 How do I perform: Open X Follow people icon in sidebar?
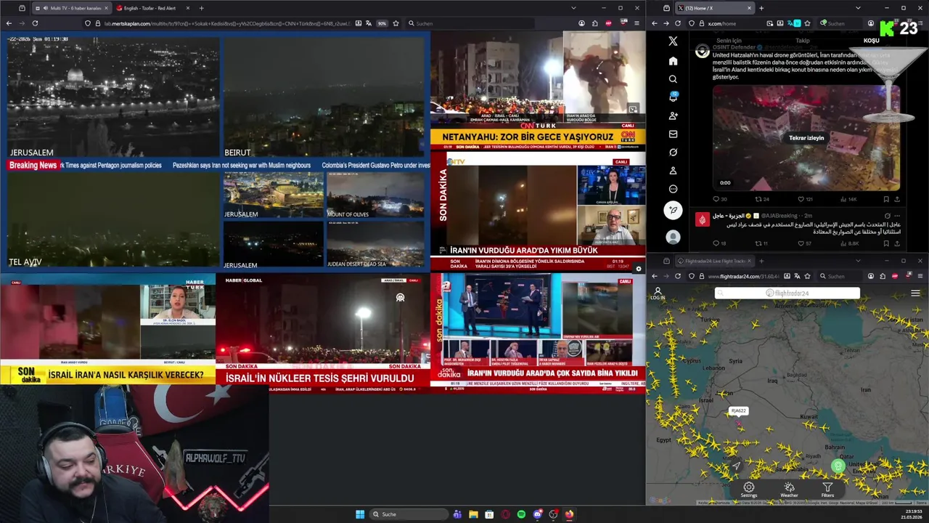[673, 115]
